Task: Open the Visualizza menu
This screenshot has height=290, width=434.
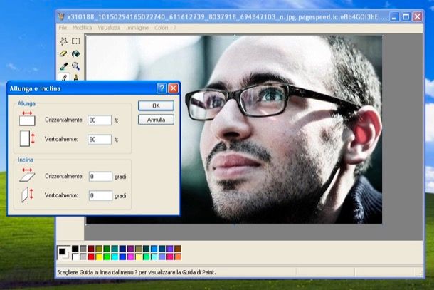Action: tap(109, 27)
